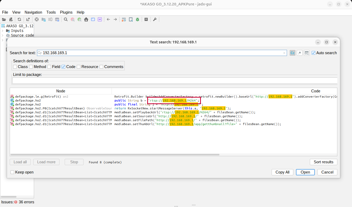
Task: Click the navigate back arrow icon
Action: tap(108, 19)
